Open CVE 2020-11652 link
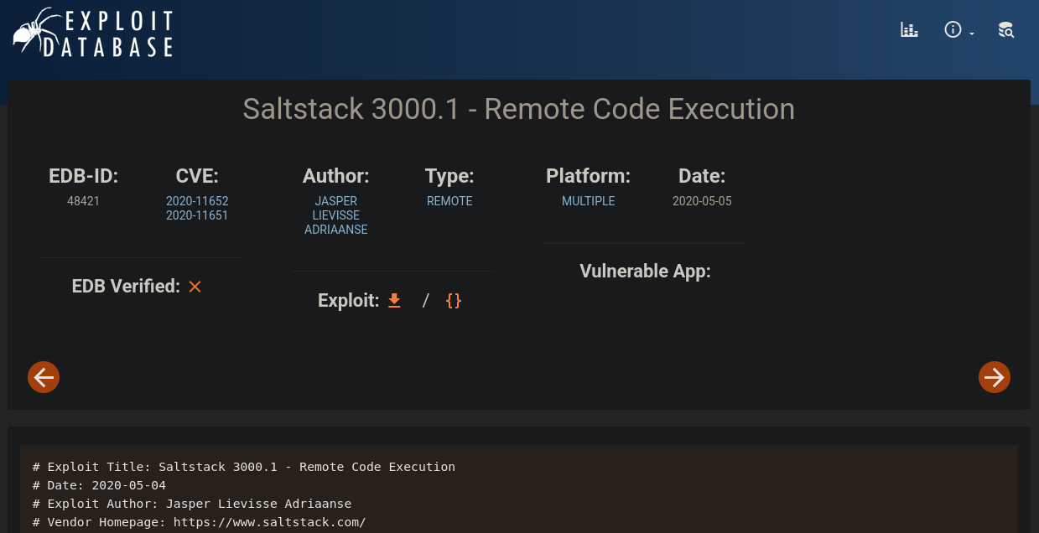The height and width of the screenshot is (533, 1039). pyautogui.click(x=197, y=201)
